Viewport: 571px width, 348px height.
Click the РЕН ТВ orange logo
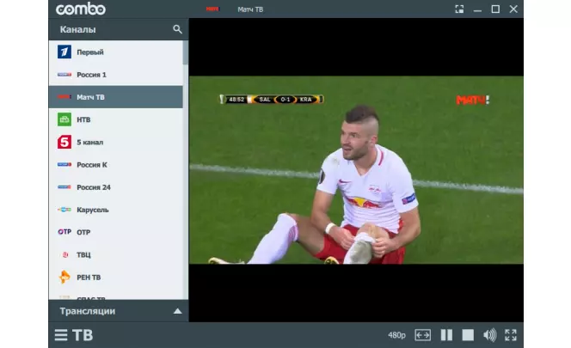coord(64,277)
